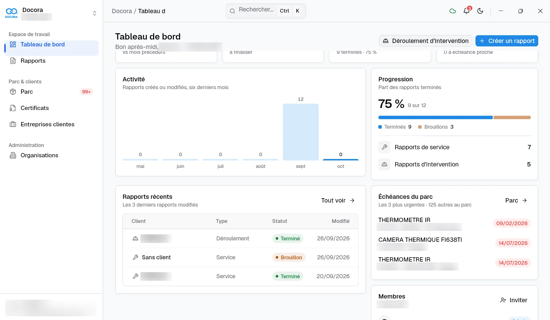The image size is (550, 320).
Task: Click the 09/02/2026 due date badge
Action: pyautogui.click(x=512, y=223)
